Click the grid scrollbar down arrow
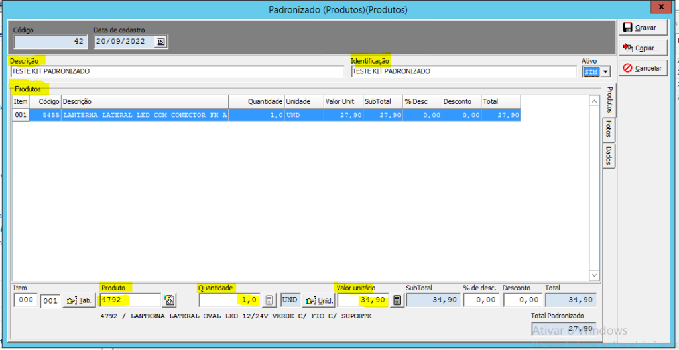 click(x=594, y=275)
